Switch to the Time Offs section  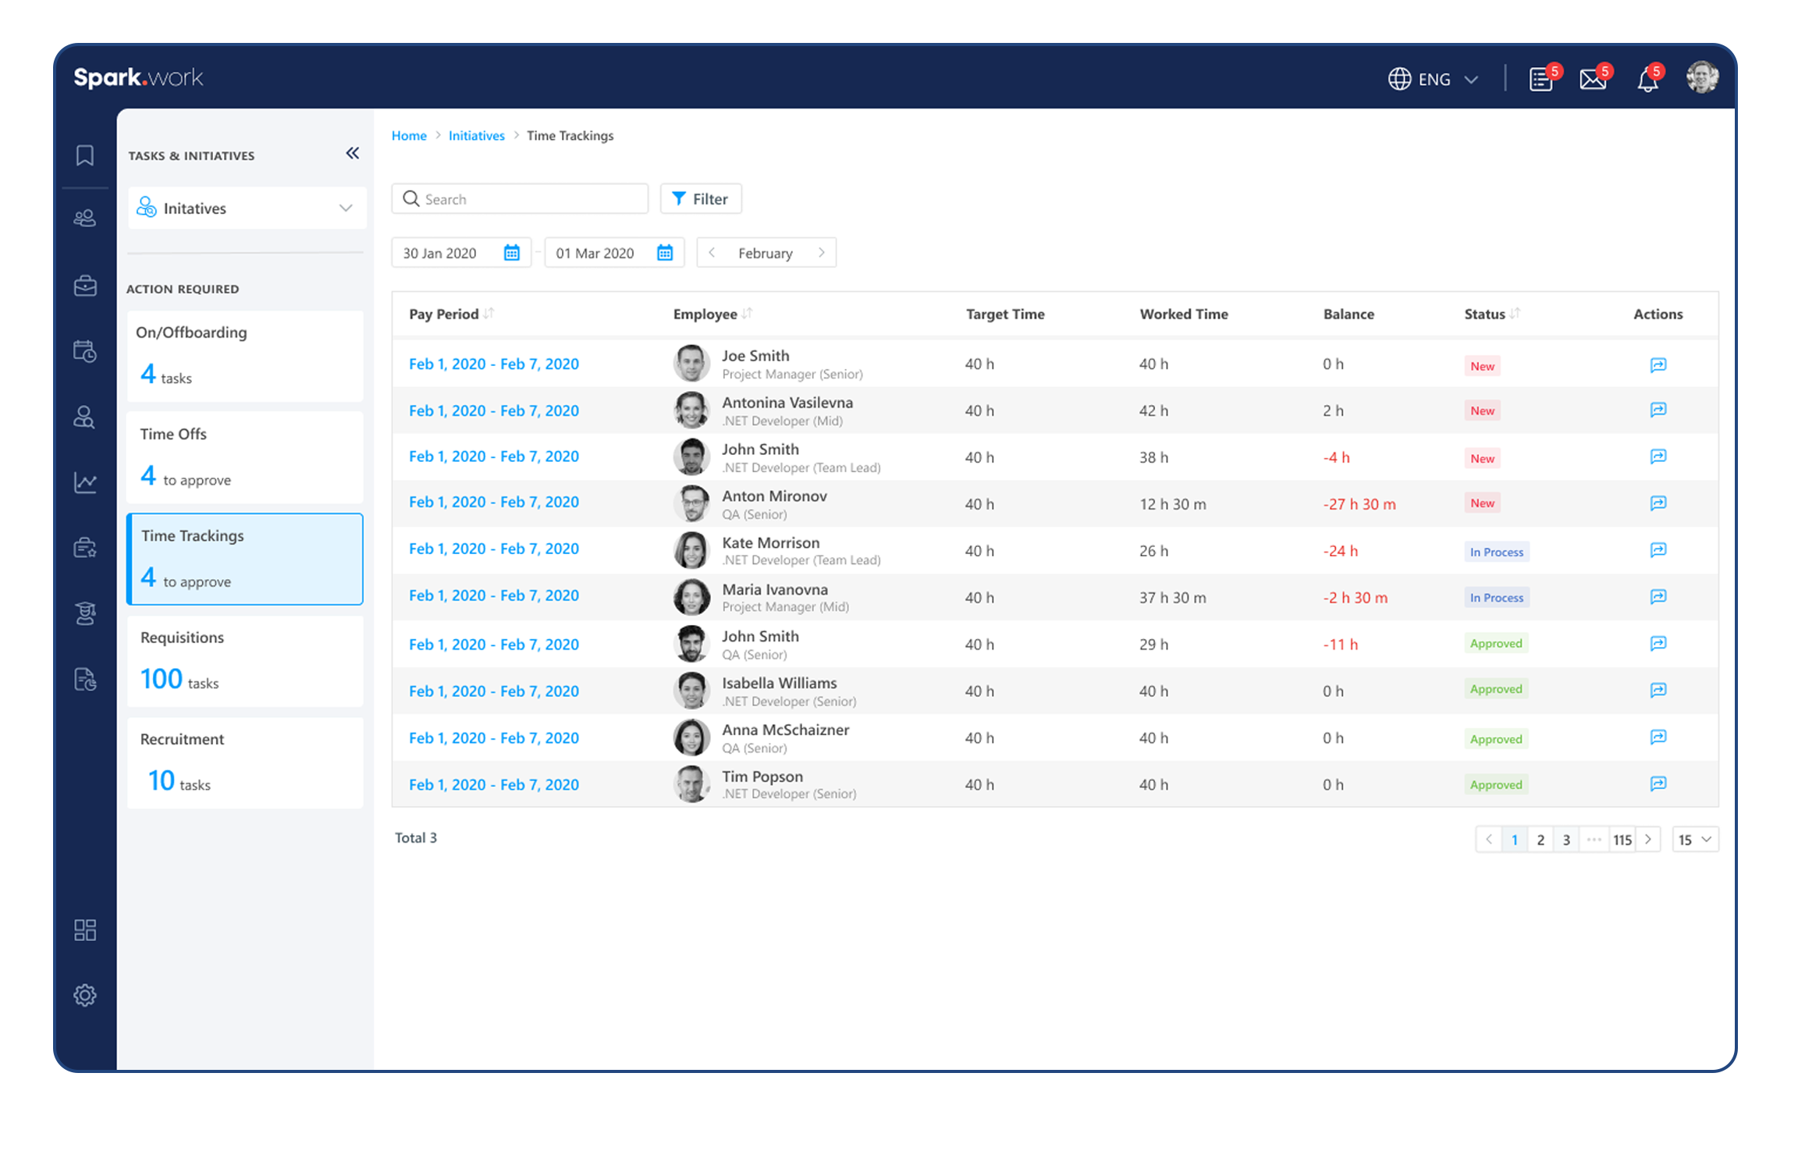(244, 457)
